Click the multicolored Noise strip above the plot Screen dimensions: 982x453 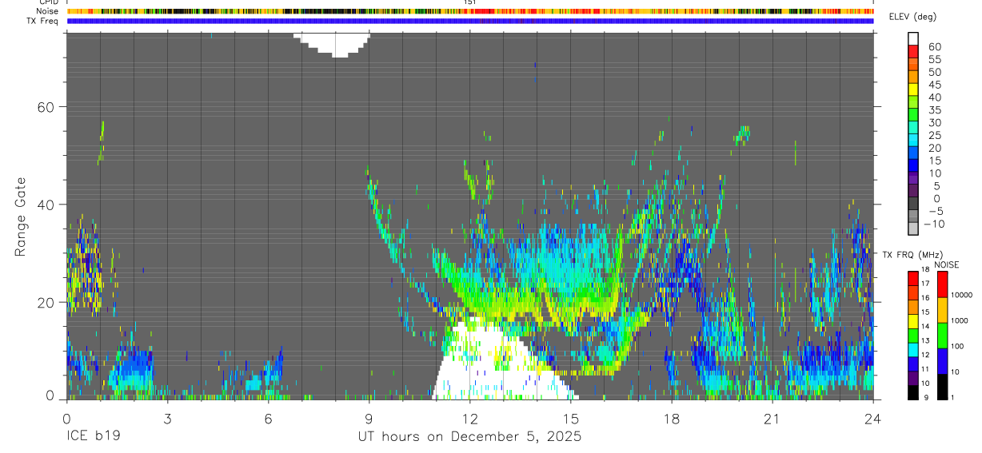[470, 11]
